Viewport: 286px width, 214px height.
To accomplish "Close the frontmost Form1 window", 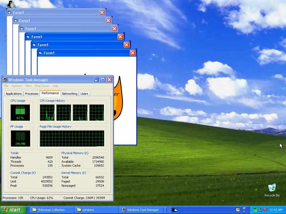I will (x=133, y=53).
